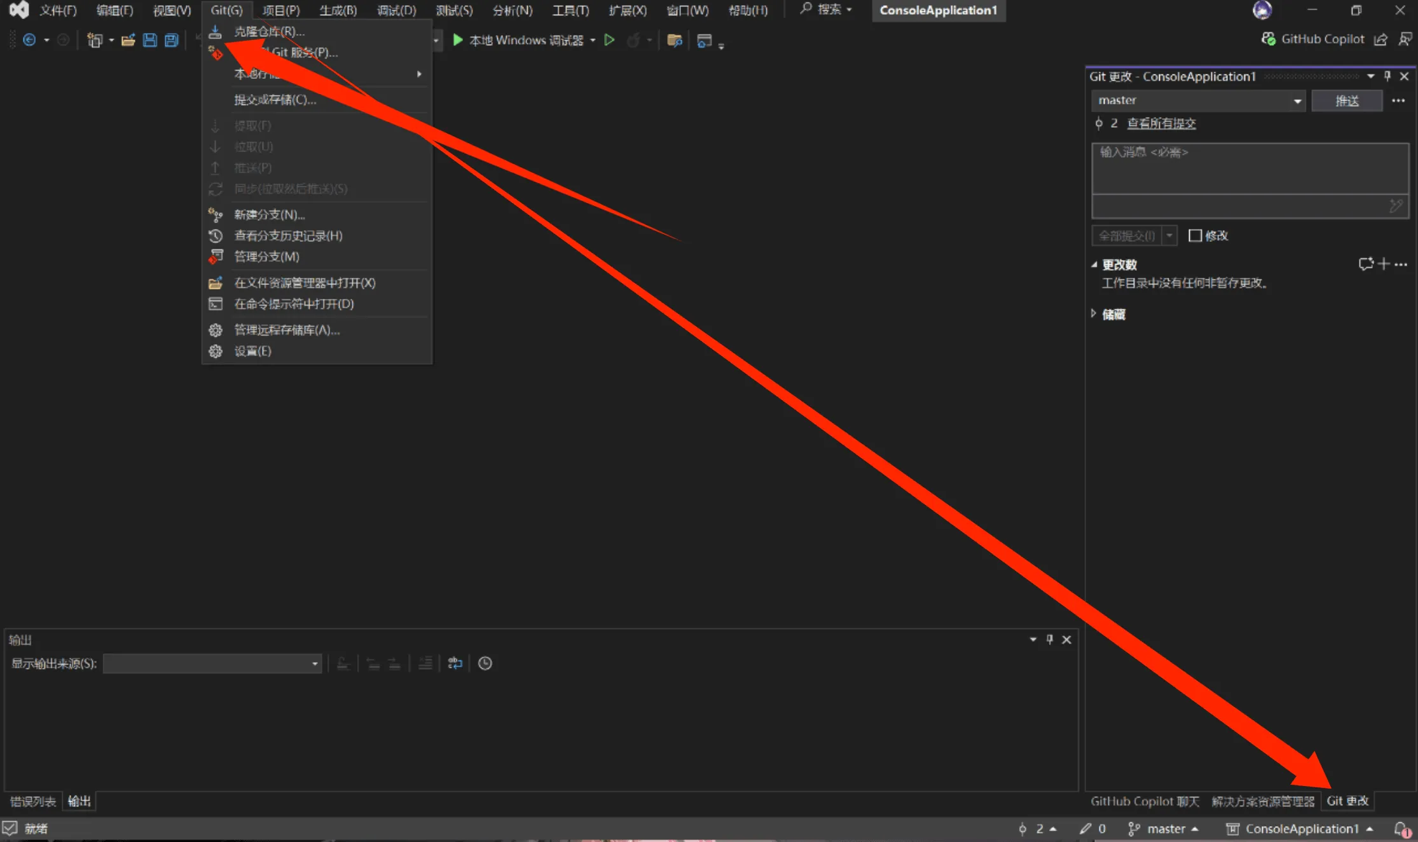Open the 显示输出来源 combo box
The image size is (1418, 842).
pos(212,663)
